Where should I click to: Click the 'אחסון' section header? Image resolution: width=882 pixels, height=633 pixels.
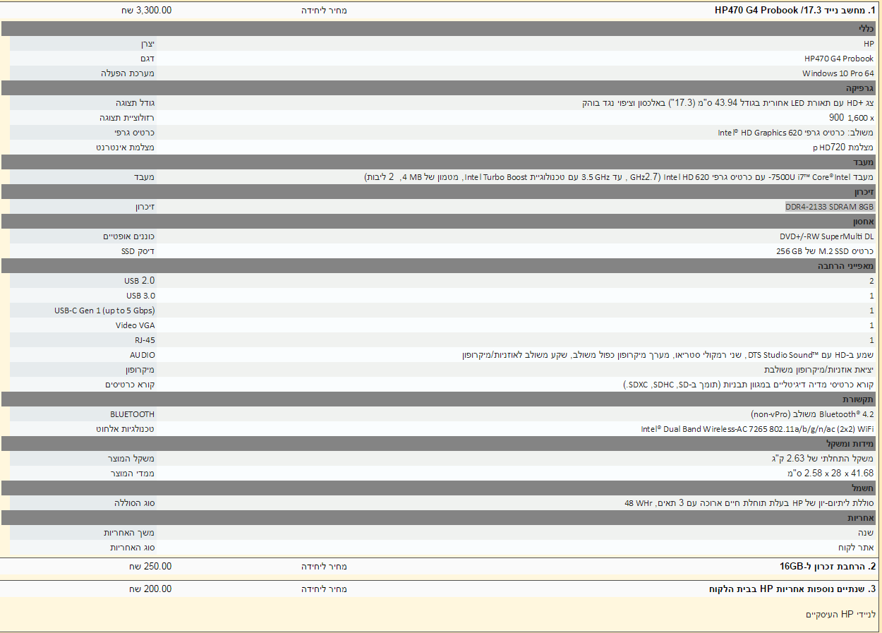(x=438, y=221)
